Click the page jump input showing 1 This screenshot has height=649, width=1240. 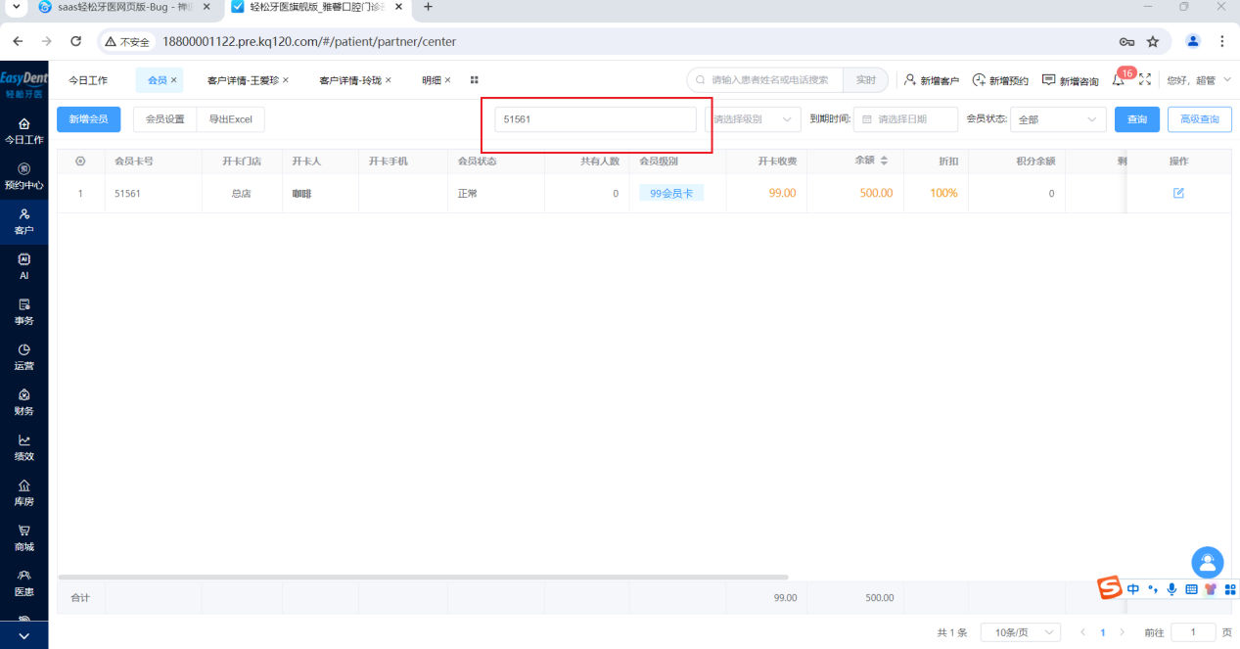[x=1193, y=632]
